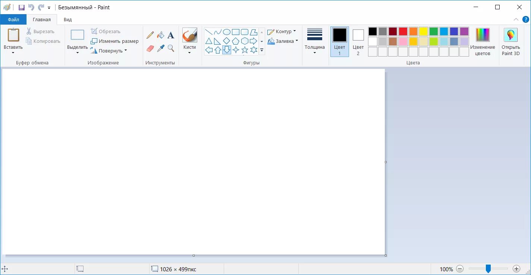Pick the purple color swatch
Viewport: 531px width, 275px height.
pyautogui.click(x=464, y=31)
